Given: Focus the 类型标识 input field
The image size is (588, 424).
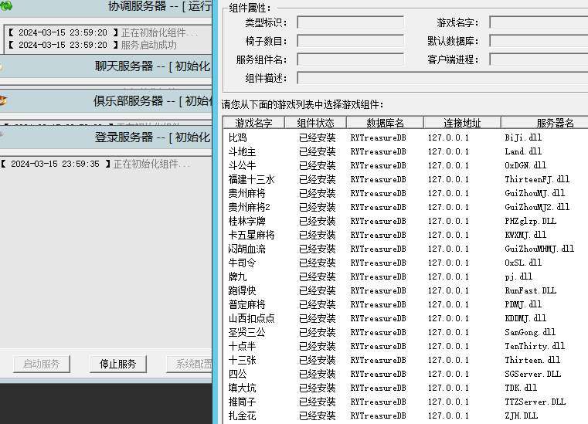Looking at the screenshot, I should point(350,22).
